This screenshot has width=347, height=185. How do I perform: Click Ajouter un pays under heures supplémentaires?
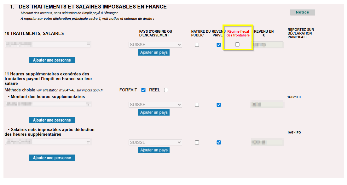point(154,112)
